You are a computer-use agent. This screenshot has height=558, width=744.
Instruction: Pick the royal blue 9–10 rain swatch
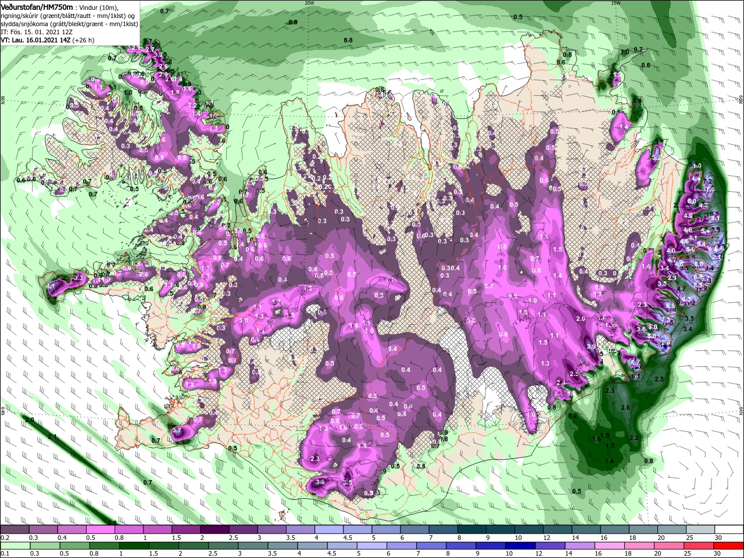(491, 546)
